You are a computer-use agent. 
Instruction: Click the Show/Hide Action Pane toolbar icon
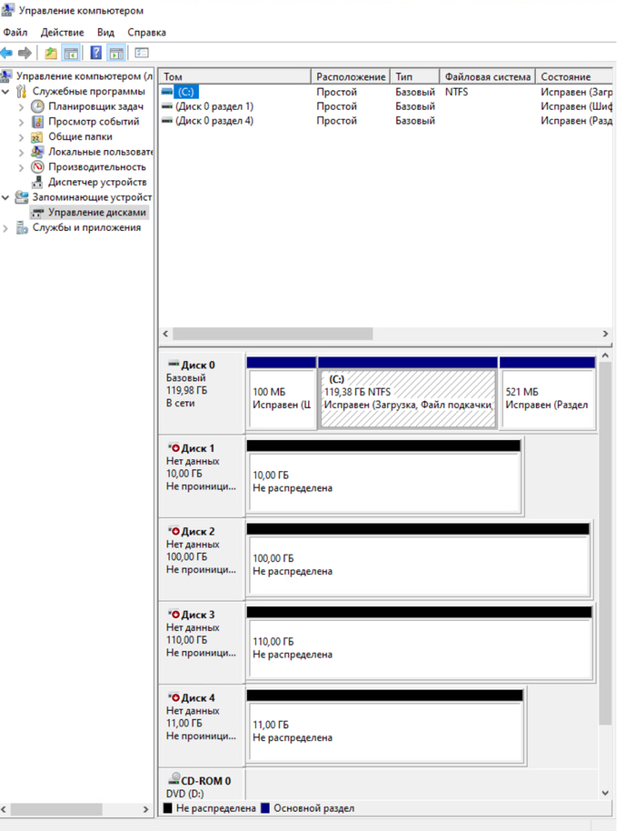point(115,53)
